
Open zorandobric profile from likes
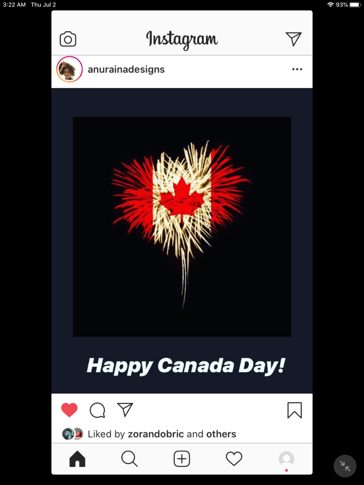coord(156,434)
